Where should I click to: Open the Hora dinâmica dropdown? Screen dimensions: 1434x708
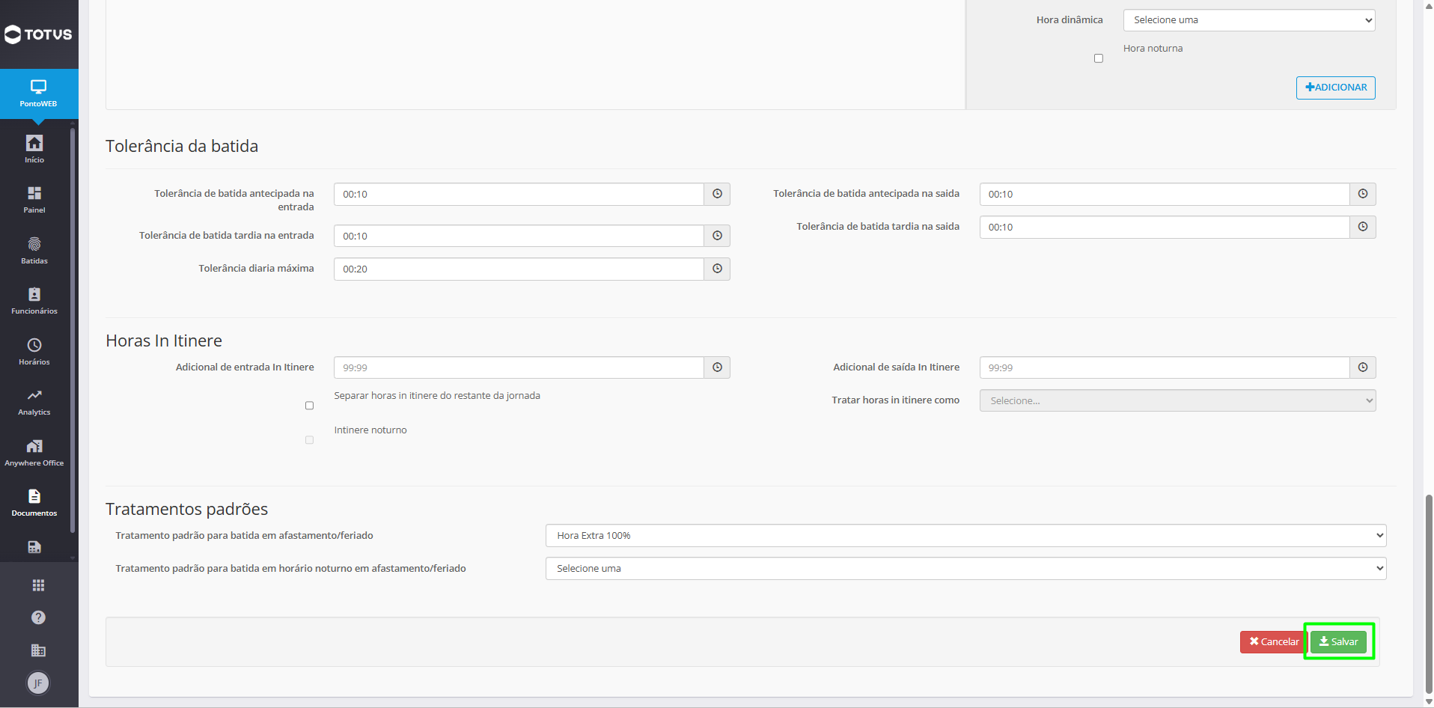point(1249,20)
